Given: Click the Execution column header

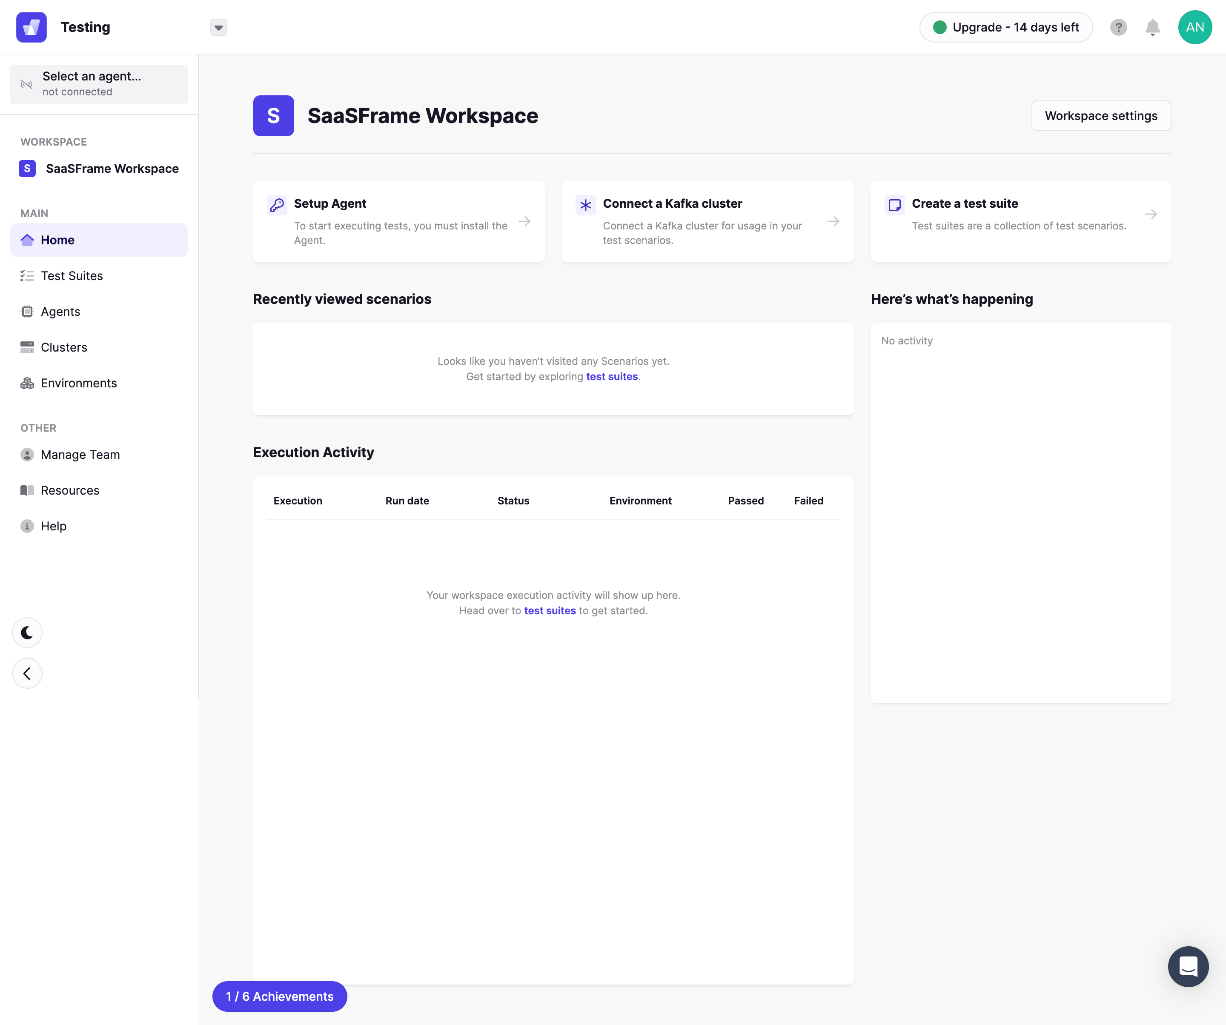Looking at the screenshot, I should (x=298, y=501).
